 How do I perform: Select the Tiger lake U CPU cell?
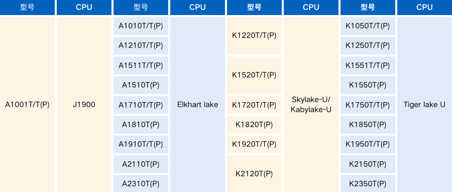coord(424,104)
